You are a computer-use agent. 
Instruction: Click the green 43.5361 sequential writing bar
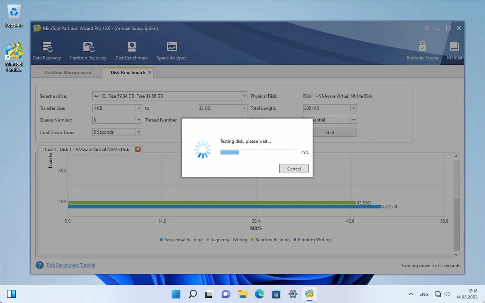212,203
